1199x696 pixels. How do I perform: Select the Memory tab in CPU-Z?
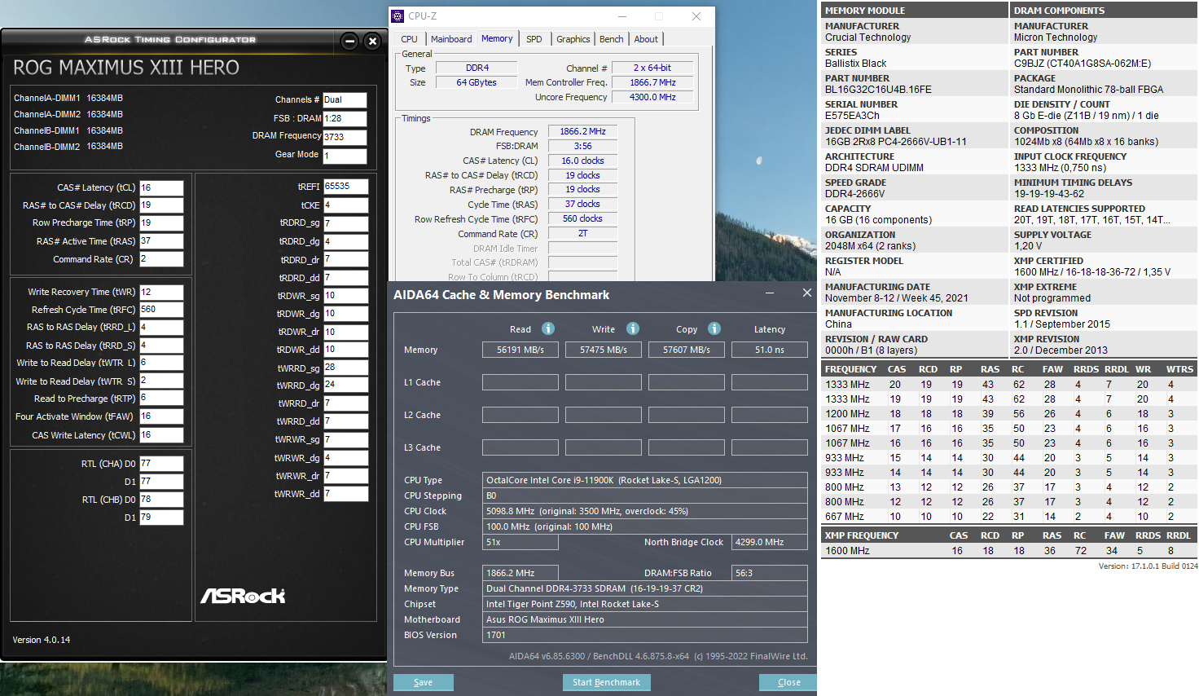(497, 38)
